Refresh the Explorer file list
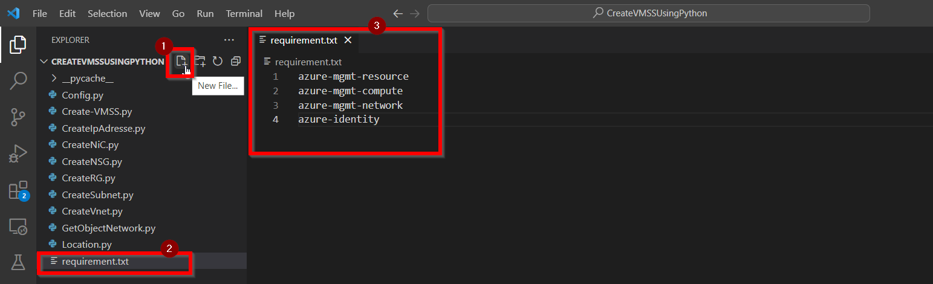This screenshot has height=284, width=933. click(218, 61)
